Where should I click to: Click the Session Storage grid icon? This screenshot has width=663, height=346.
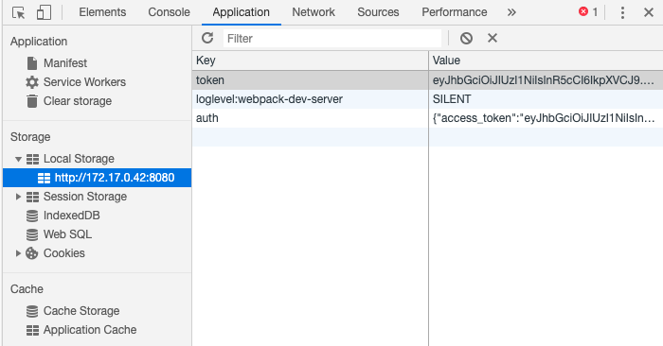click(32, 197)
